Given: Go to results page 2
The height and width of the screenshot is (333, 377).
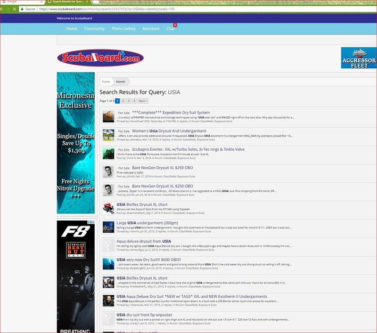Looking at the screenshot, I should (x=123, y=101).
